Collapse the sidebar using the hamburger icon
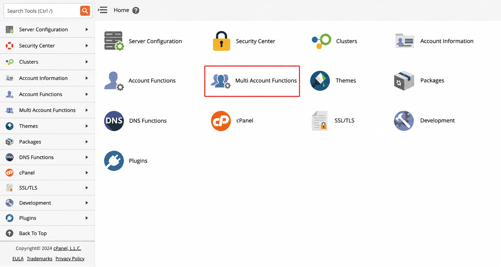Viewport: 501px width, 267px height. [x=103, y=10]
